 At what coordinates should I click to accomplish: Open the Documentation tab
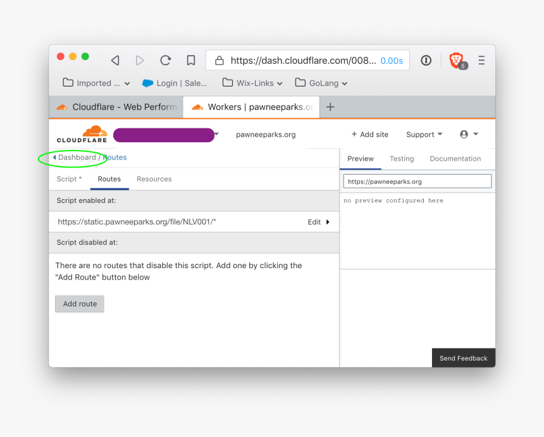(x=455, y=159)
